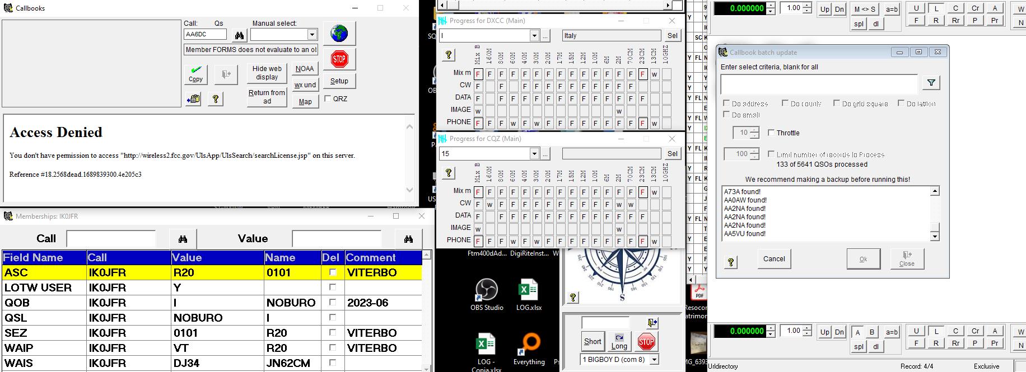Image resolution: width=1026 pixels, height=372 pixels.
Task: Open the LOG.xlsx desktop file
Action: point(529,295)
